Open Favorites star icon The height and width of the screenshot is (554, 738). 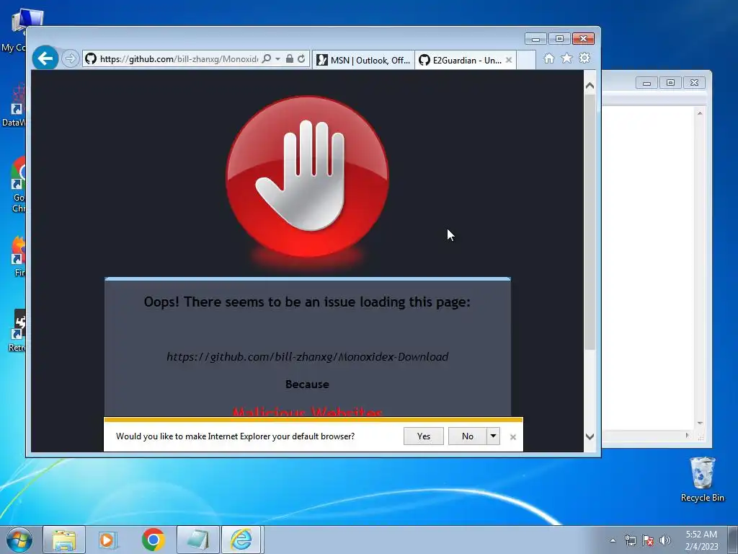pyautogui.click(x=566, y=58)
